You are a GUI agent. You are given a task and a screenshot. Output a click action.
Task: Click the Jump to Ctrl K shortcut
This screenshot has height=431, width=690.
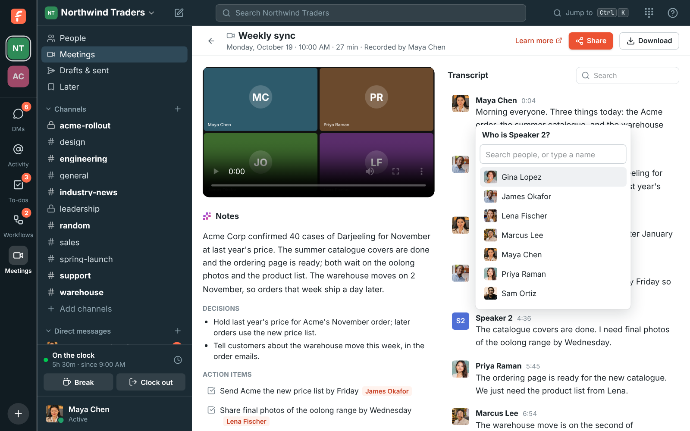(590, 13)
